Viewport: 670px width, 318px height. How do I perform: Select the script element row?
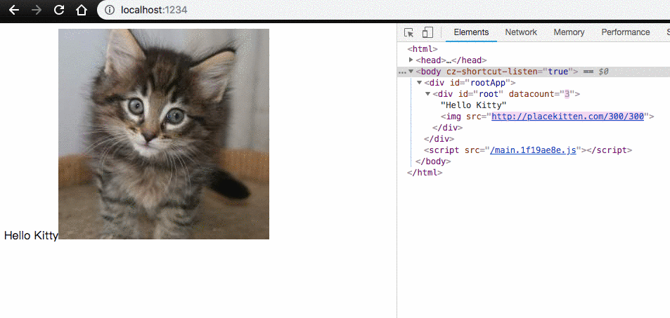point(528,150)
